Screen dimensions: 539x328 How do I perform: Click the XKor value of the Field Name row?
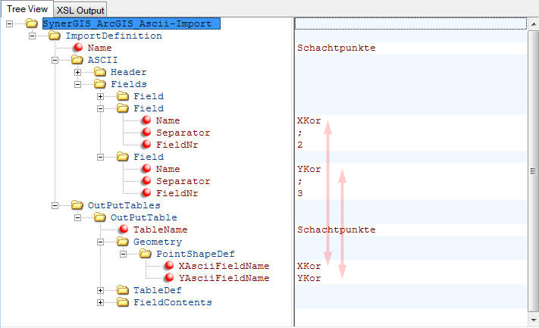[309, 120]
